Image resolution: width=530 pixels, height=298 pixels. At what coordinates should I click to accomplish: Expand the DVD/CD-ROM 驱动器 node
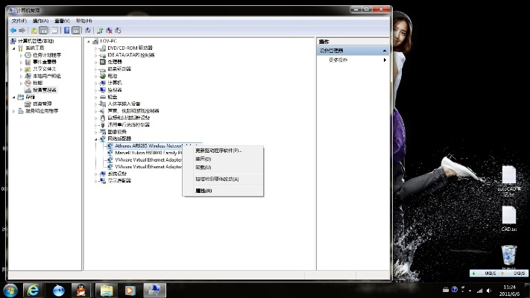click(x=96, y=48)
